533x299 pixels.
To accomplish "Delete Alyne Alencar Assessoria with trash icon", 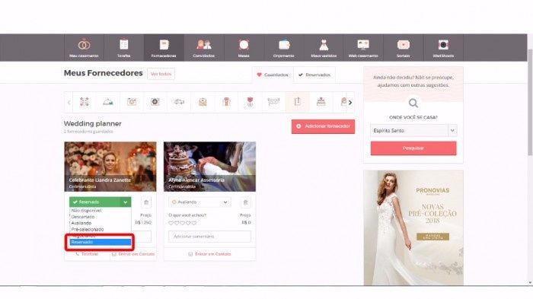I will (245, 202).
